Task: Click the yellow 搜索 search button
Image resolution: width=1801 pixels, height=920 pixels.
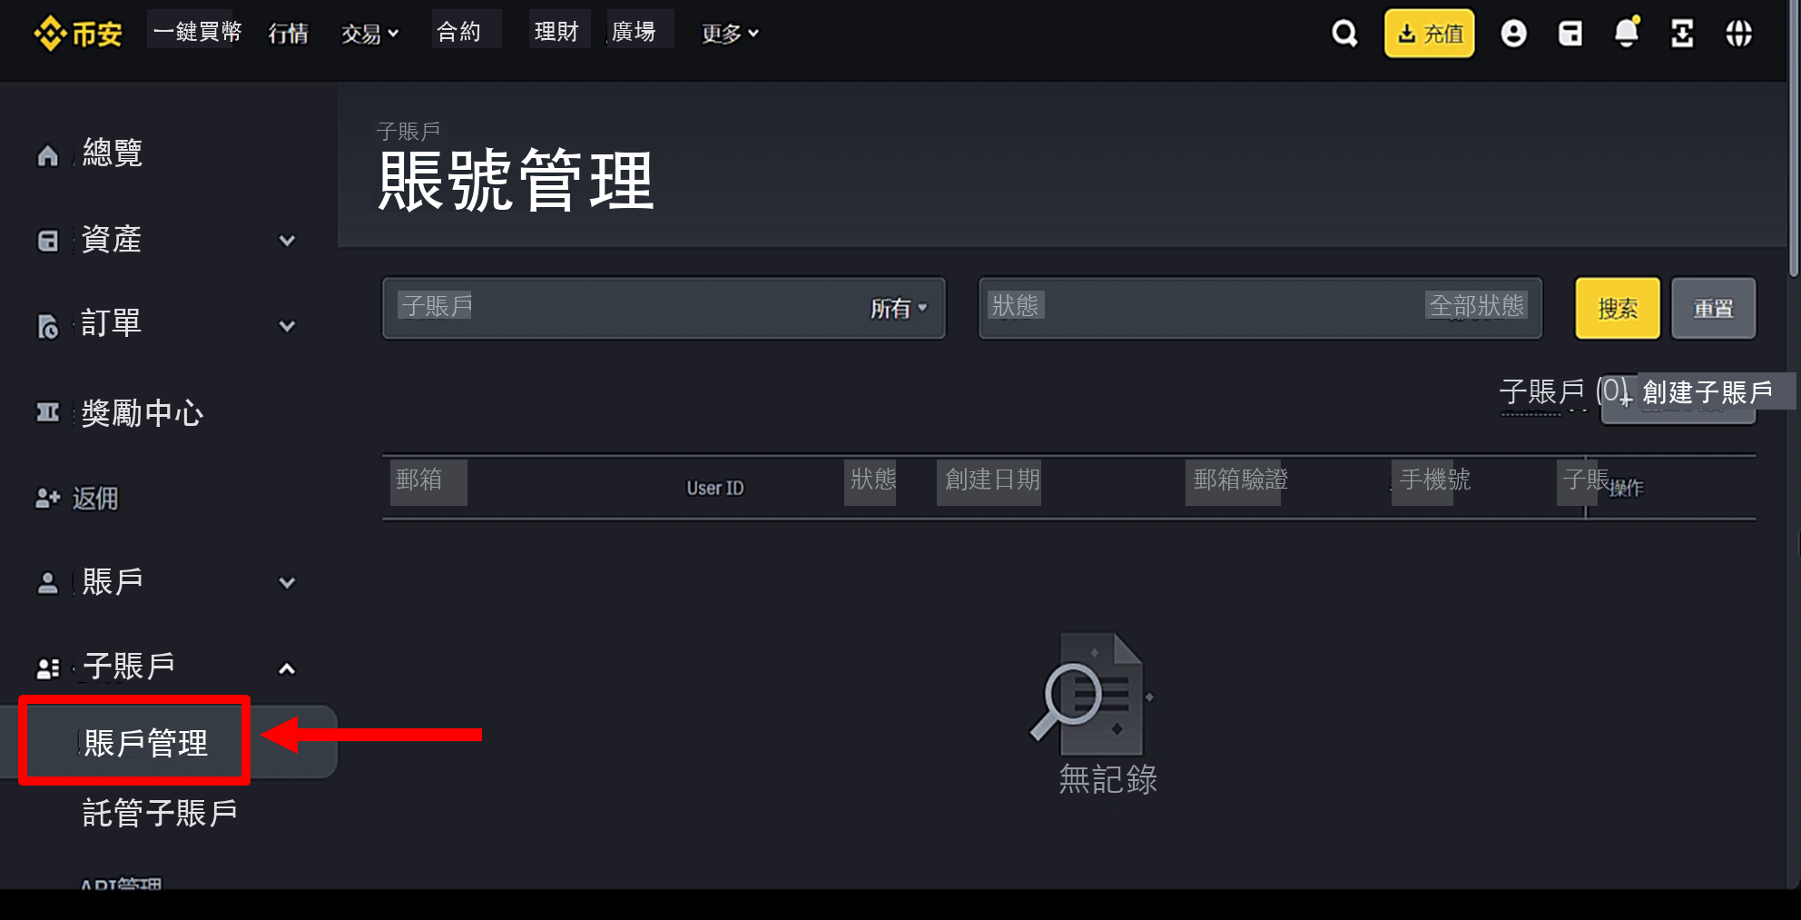Action: pos(1618,308)
